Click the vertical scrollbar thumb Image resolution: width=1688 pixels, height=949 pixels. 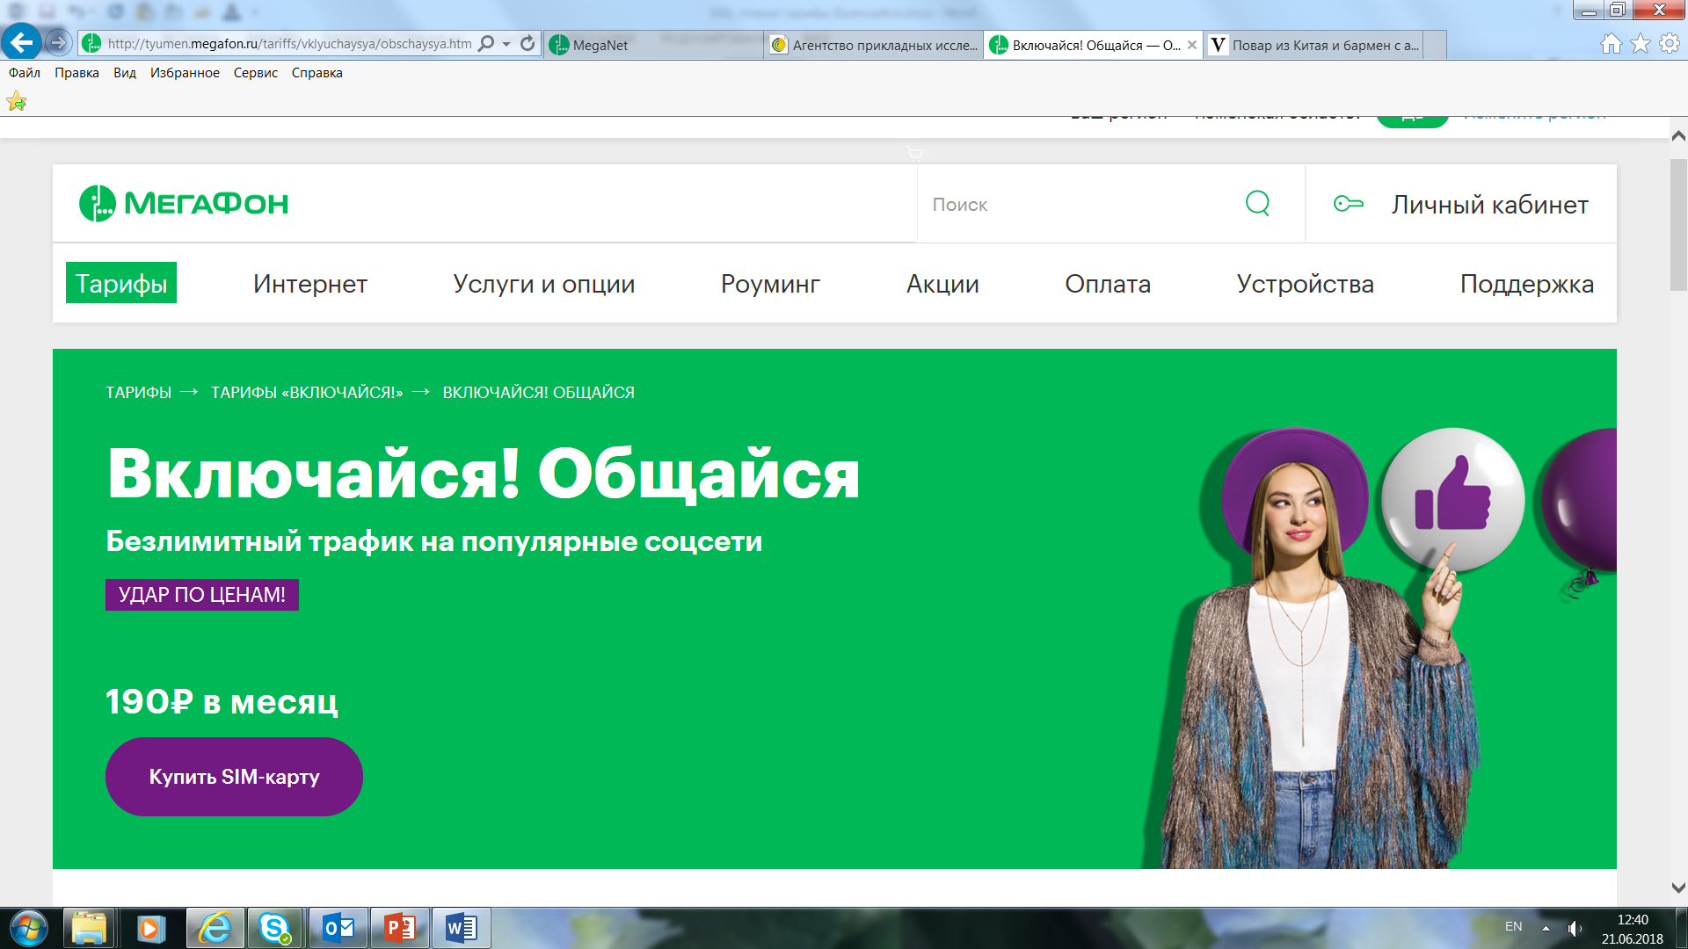(1678, 224)
